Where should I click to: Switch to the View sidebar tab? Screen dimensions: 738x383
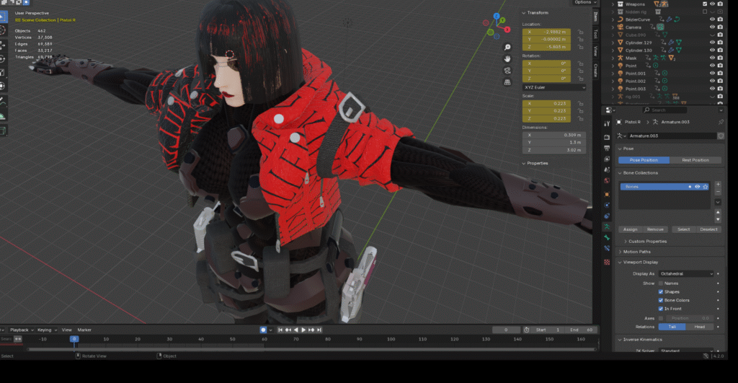(x=595, y=52)
